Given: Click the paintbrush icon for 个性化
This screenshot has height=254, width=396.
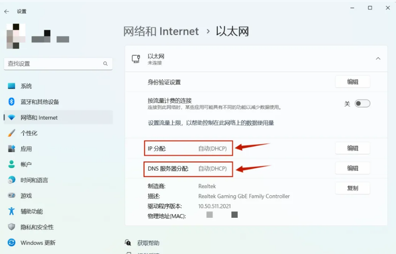Looking at the screenshot, I should pos(12,133).
